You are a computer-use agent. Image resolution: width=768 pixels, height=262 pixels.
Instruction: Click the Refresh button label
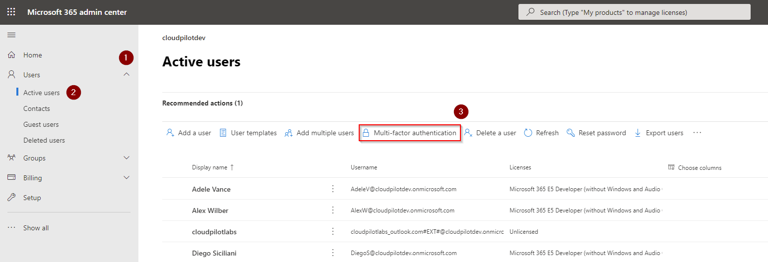click(547, 133)
